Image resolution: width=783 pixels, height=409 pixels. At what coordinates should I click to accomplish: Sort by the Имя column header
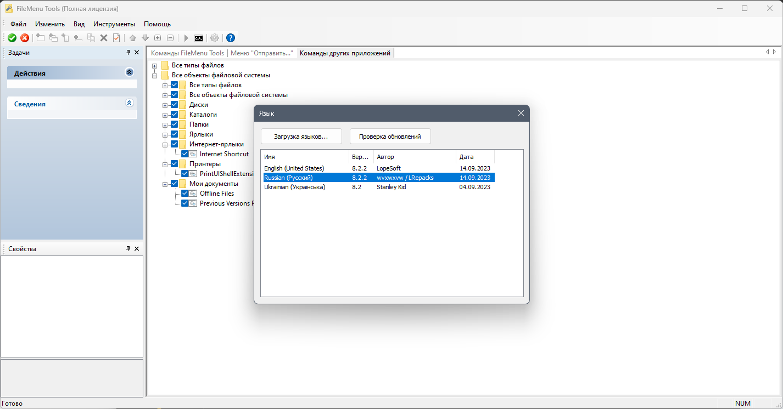(305, 157)
